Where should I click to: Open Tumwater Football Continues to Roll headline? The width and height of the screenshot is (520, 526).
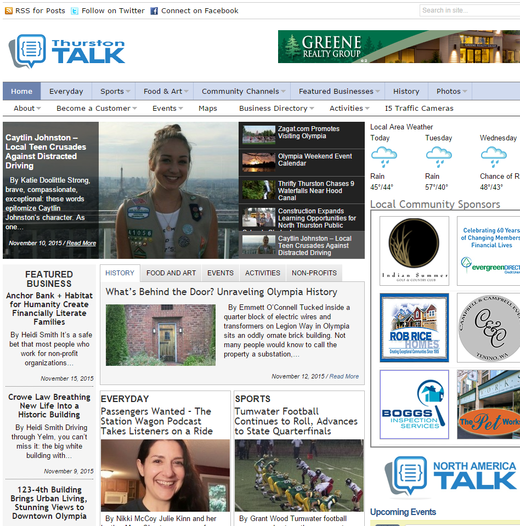pos(296,421)
